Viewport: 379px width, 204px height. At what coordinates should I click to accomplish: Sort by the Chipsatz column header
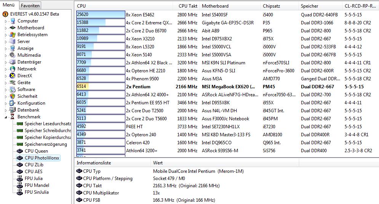pos(280,6)
